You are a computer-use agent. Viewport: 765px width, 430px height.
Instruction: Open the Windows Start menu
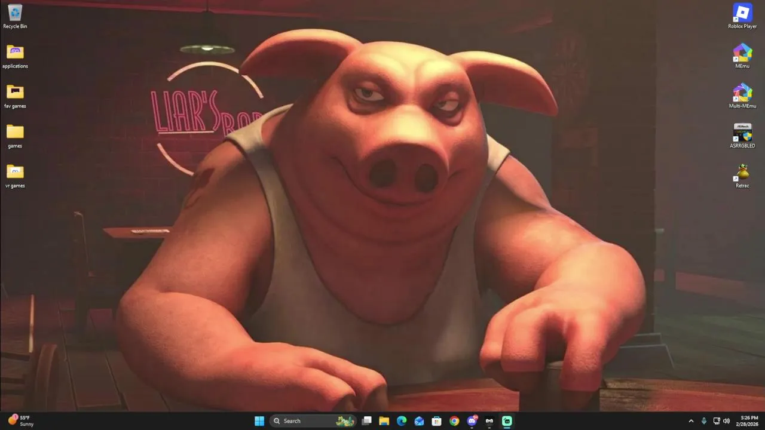click(x=259, y=421)
